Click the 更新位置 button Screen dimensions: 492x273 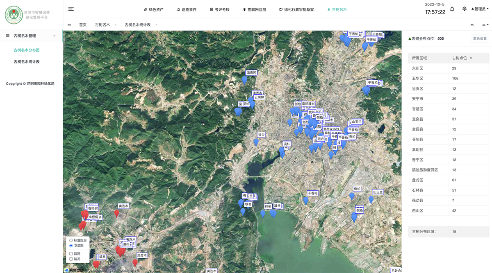pos(480,38)
